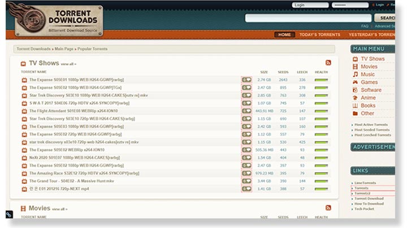Open the How To Download link

369,204
